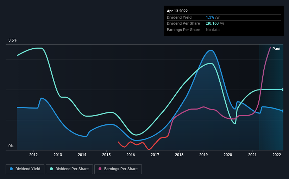Click the tooltip Dividend Yield row label
Viewport: 289px width, 179px height.
179,17
